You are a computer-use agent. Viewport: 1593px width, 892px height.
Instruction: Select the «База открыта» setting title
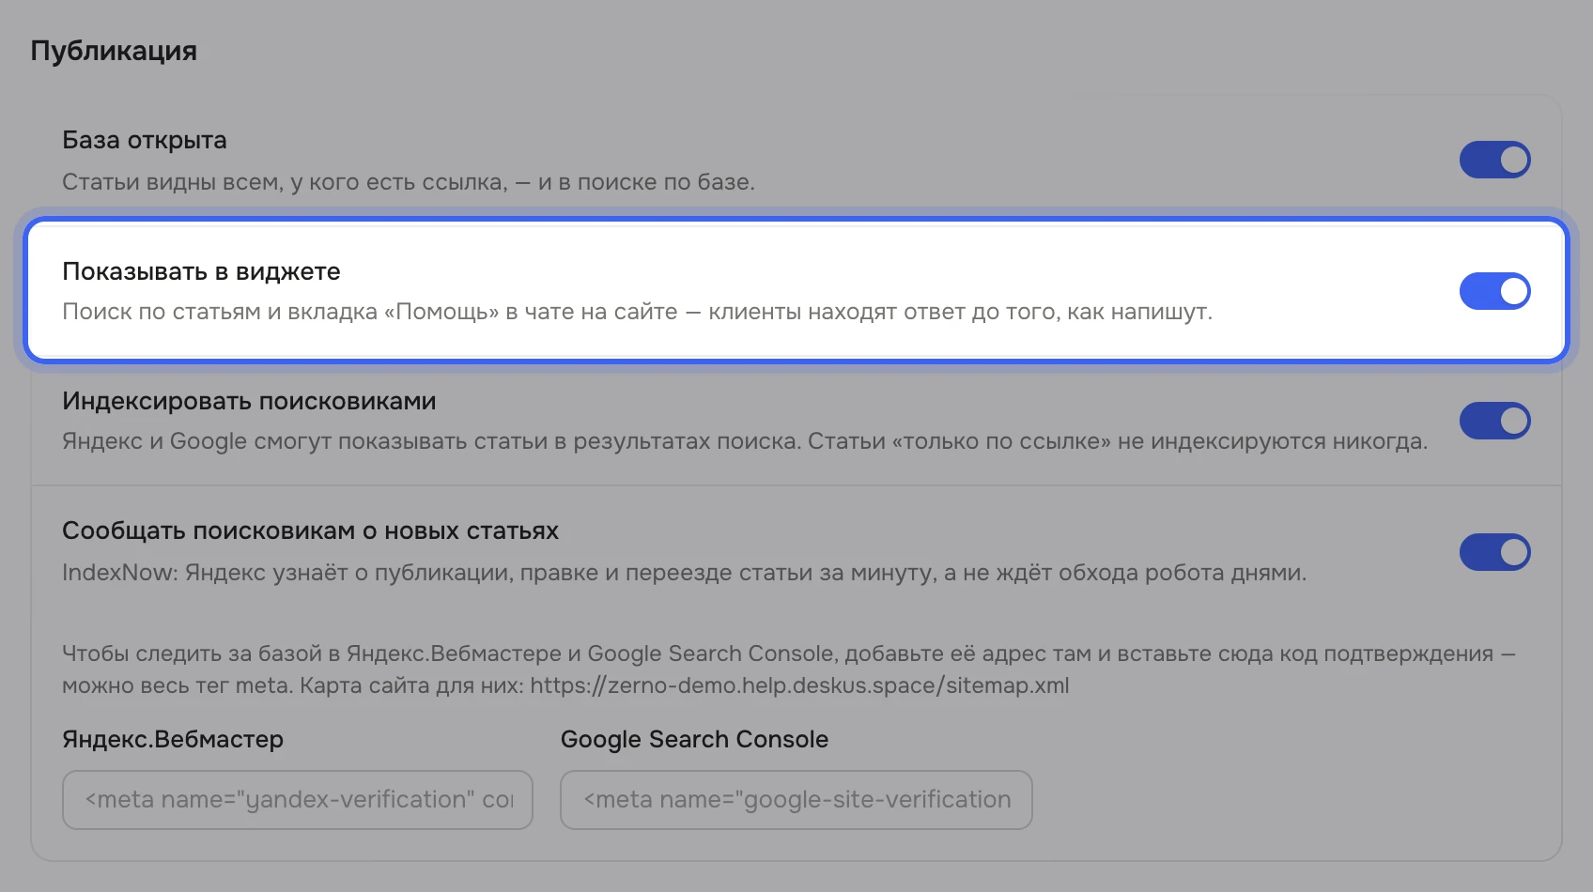click(x=145, y=140)
